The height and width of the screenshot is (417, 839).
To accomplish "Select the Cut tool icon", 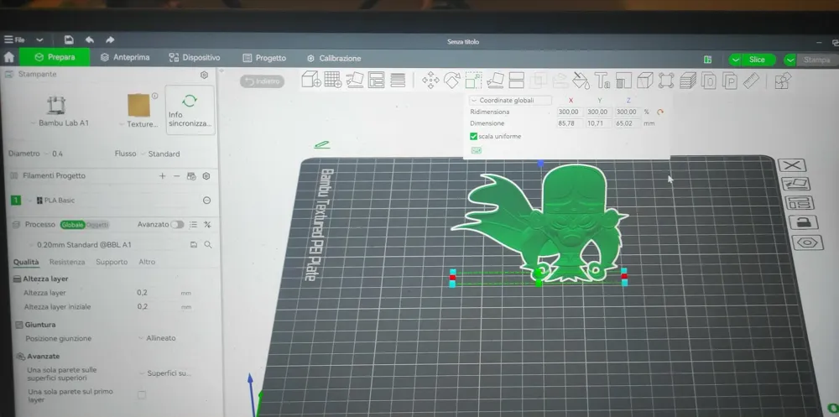I will [516, 81].
